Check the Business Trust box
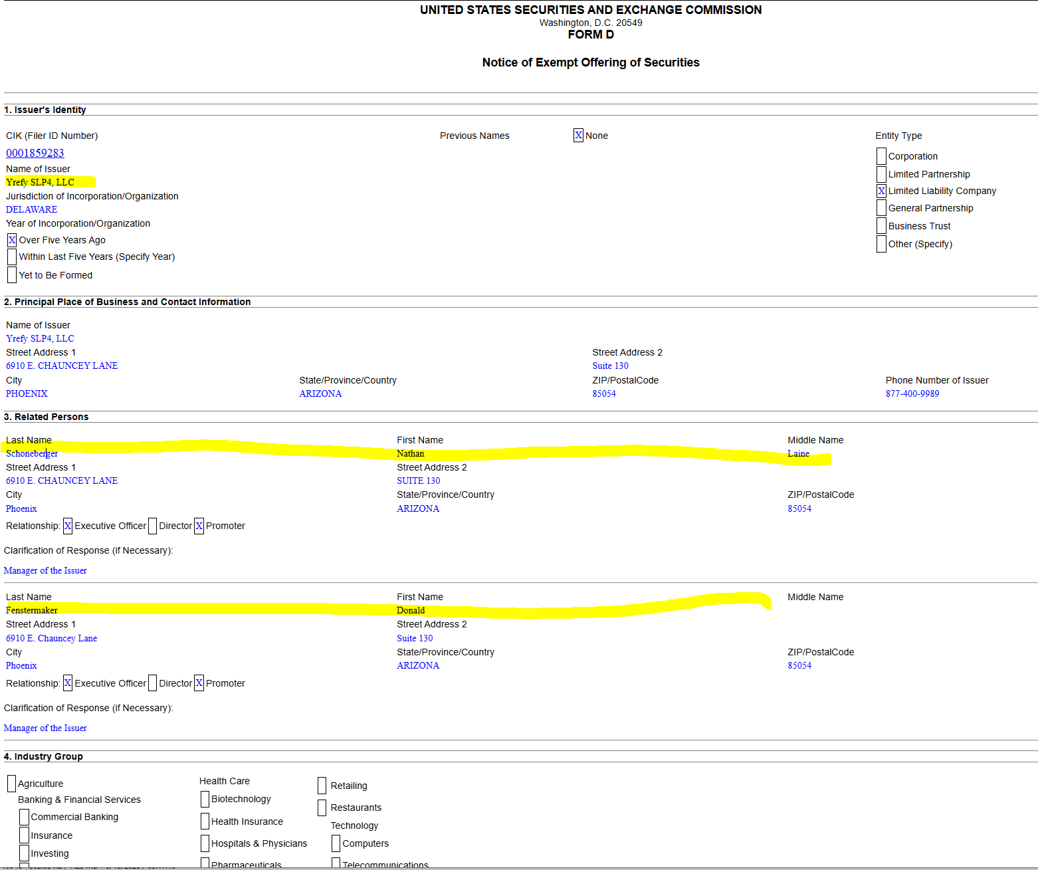Viewport: 1038px width, 870px height. [881, 226]
